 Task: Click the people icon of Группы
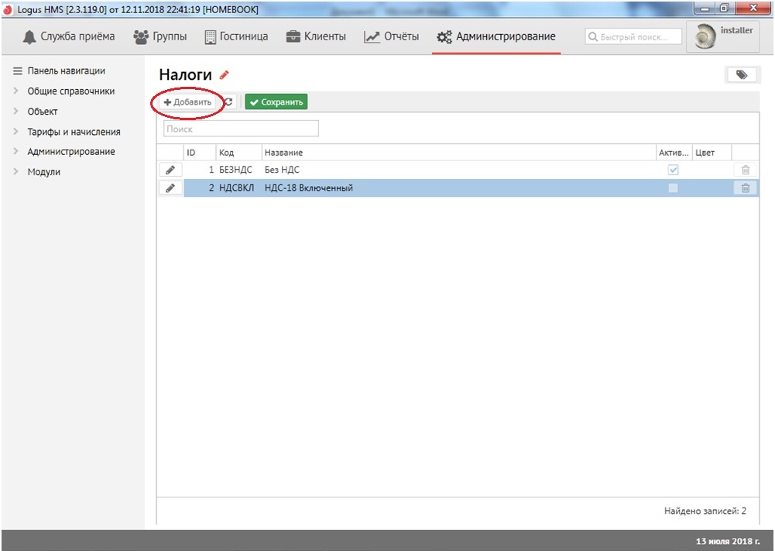141,37
